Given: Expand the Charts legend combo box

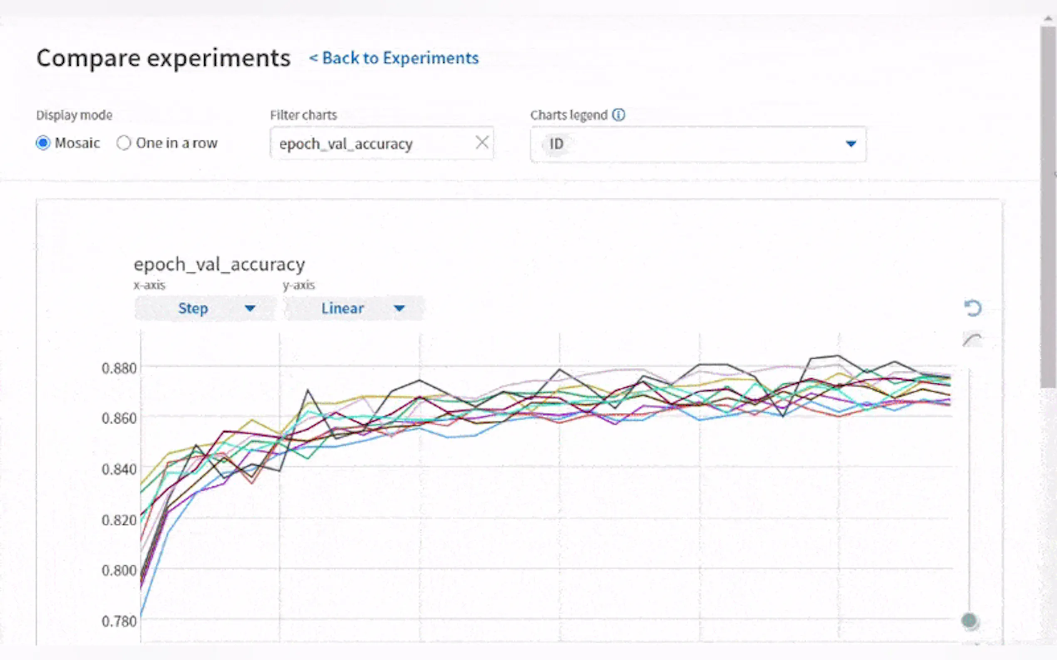Looking at the screenshot, I should 699,144.
